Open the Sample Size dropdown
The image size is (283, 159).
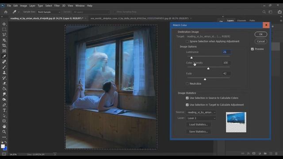(49, 12)
